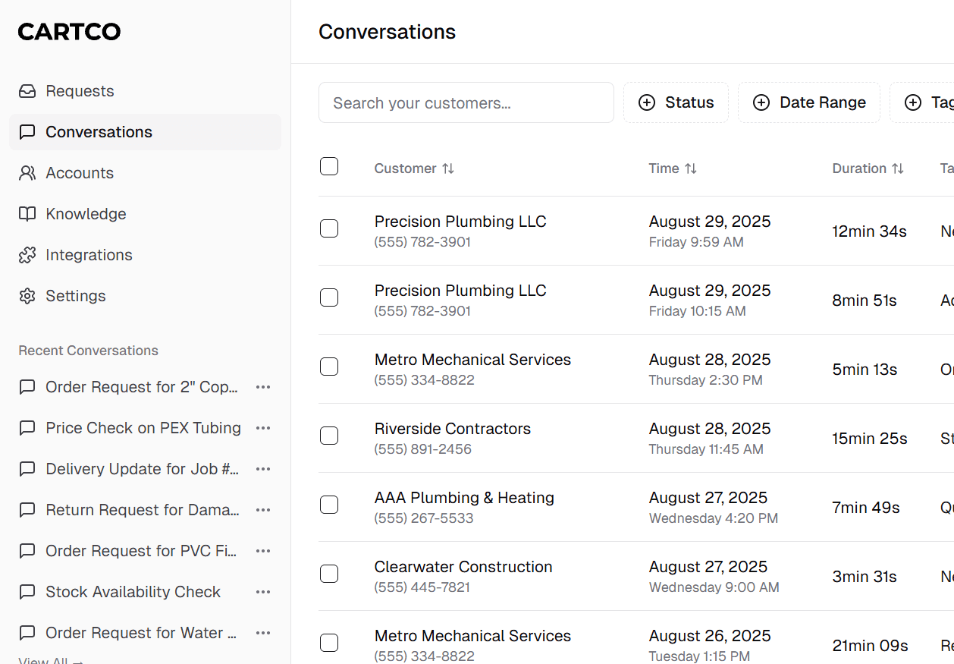
Task: Open the Delivery Update for Job conversation
Action: (142, 469)
